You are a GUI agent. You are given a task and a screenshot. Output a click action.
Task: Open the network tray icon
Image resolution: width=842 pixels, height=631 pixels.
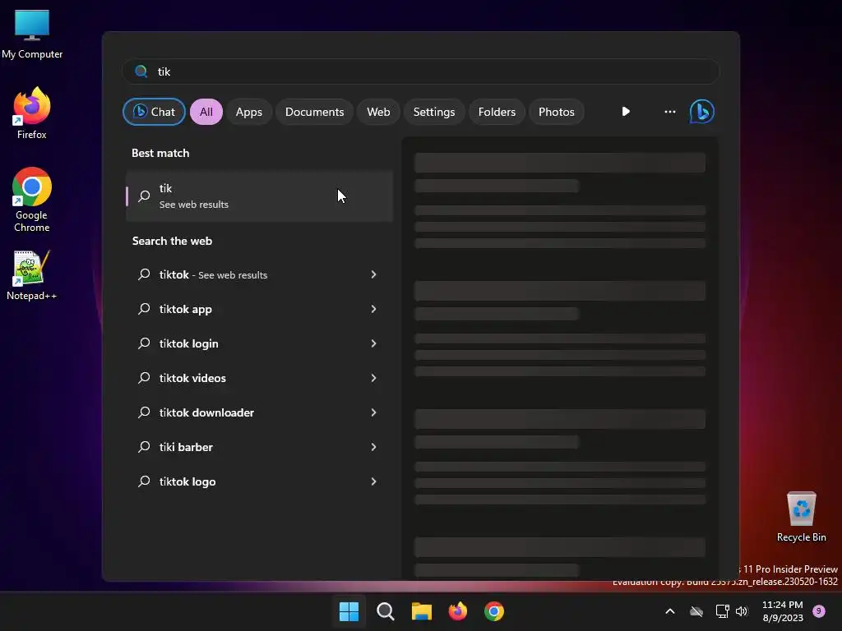(x=722, y=611)
